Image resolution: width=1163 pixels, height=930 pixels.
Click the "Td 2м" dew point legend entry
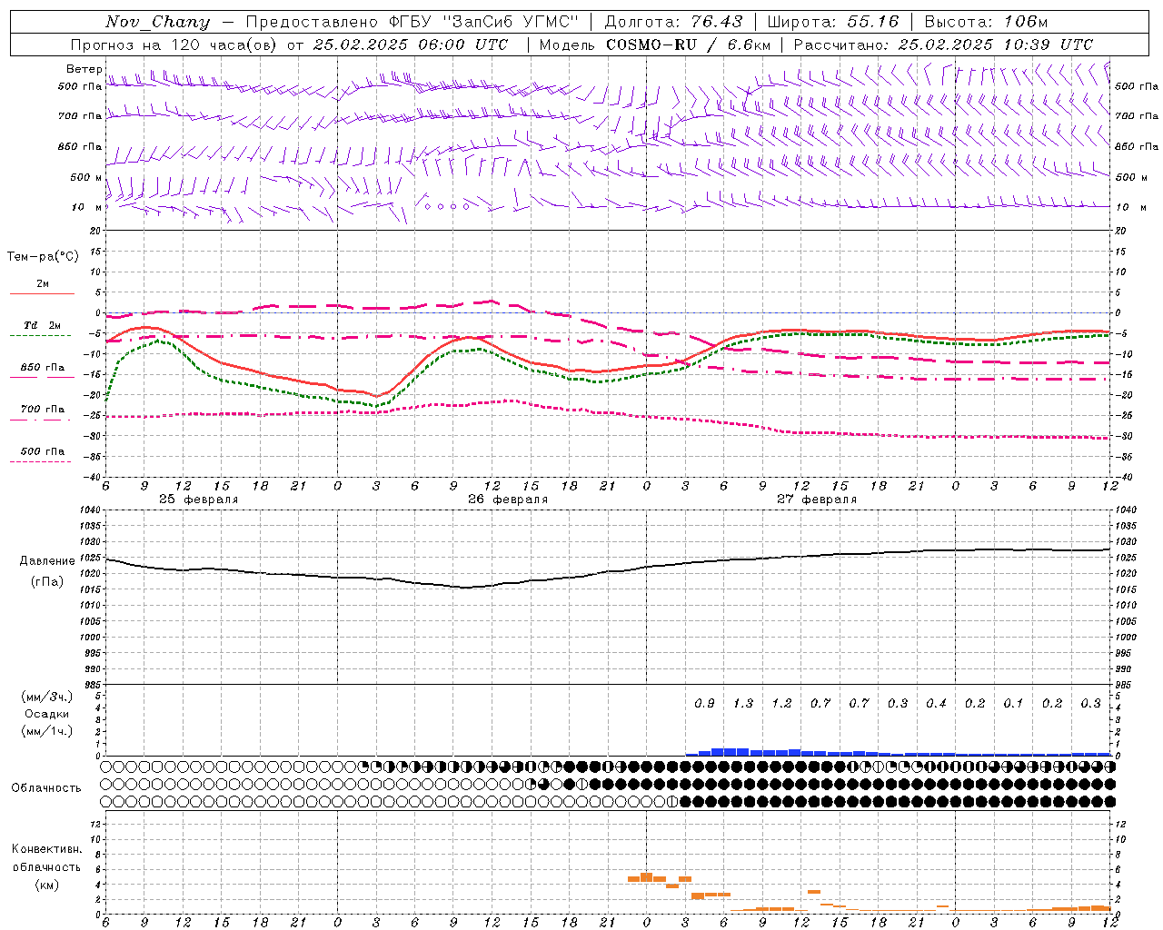43,325
